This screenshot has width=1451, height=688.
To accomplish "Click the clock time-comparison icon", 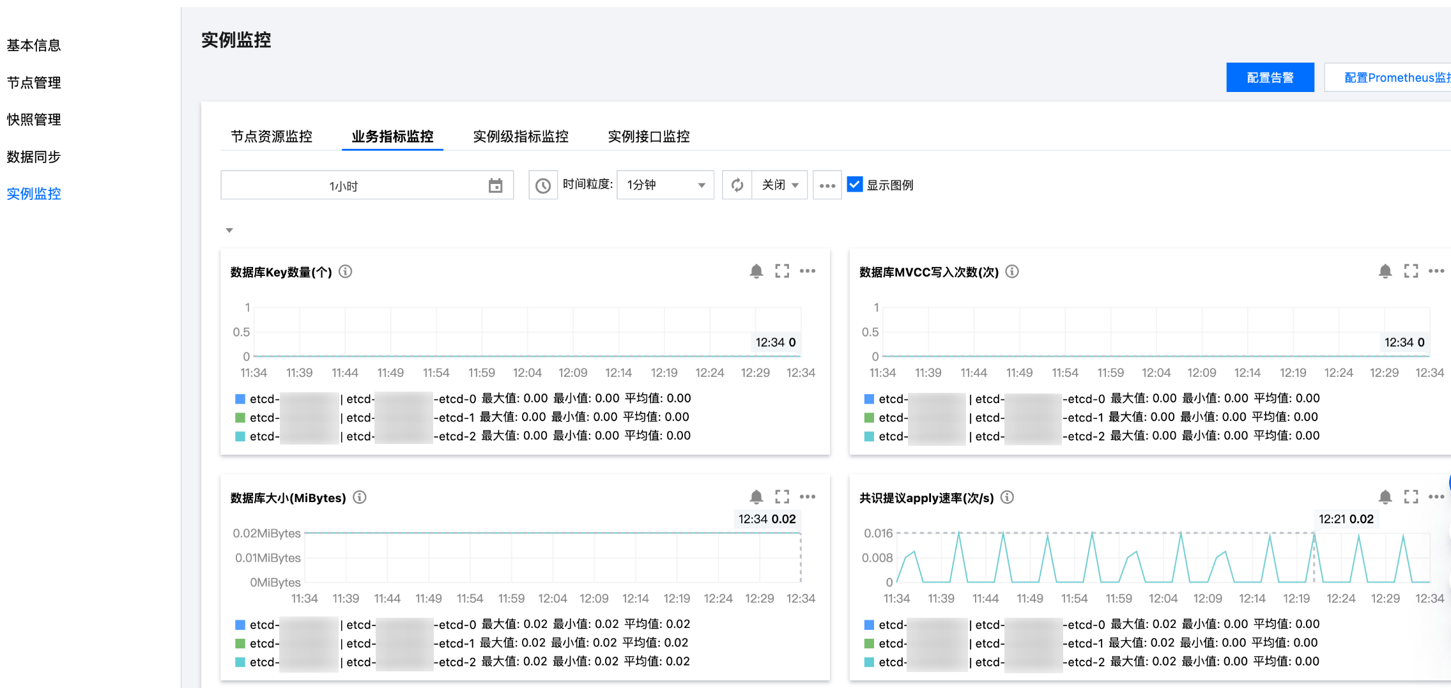I will pyautogui.click(x=542, y=185).
